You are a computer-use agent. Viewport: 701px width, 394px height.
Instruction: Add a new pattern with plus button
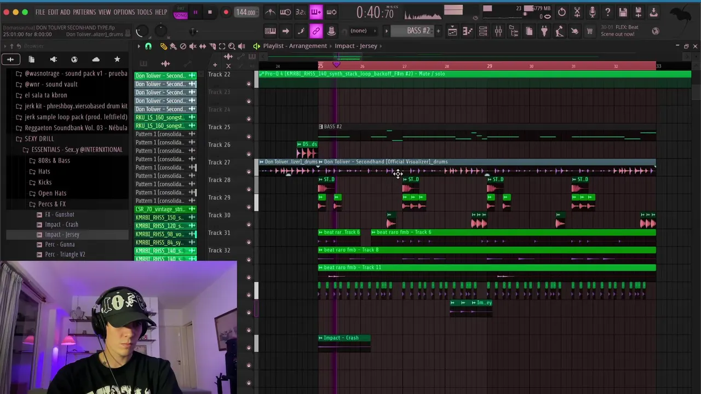tap(438, 31)
